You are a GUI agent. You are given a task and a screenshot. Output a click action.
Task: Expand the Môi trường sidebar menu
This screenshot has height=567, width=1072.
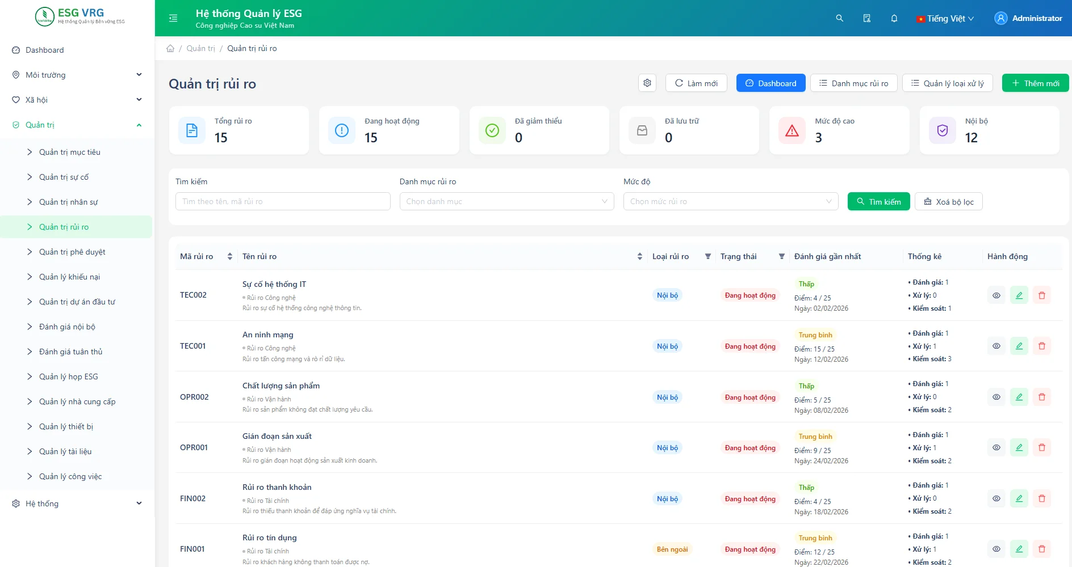coord(77,75)
